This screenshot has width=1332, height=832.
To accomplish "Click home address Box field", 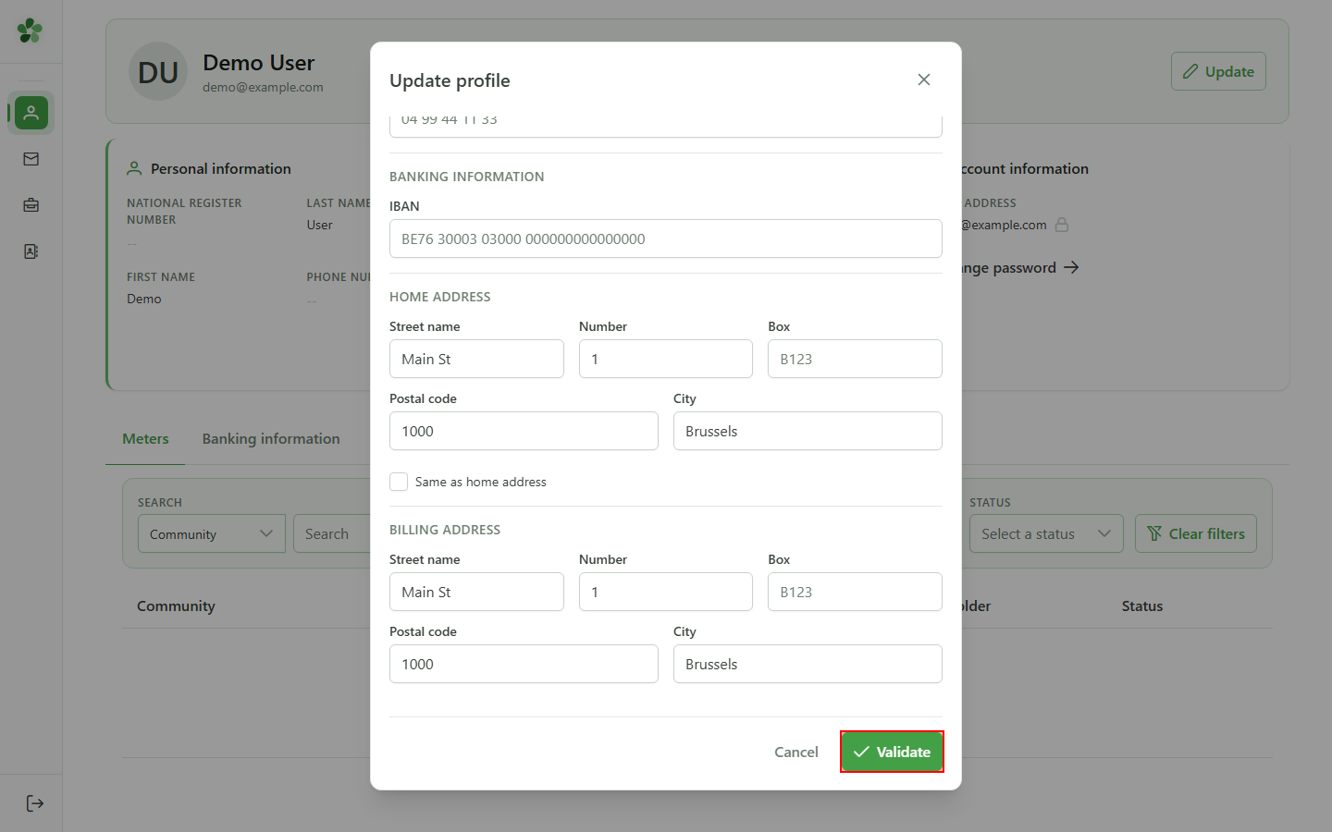I will 855,359.
